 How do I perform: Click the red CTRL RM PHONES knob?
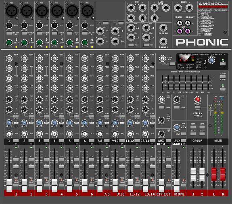198,100
